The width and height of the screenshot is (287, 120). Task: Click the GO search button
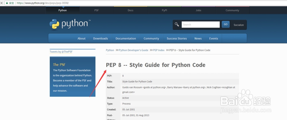tap(226, 24)
